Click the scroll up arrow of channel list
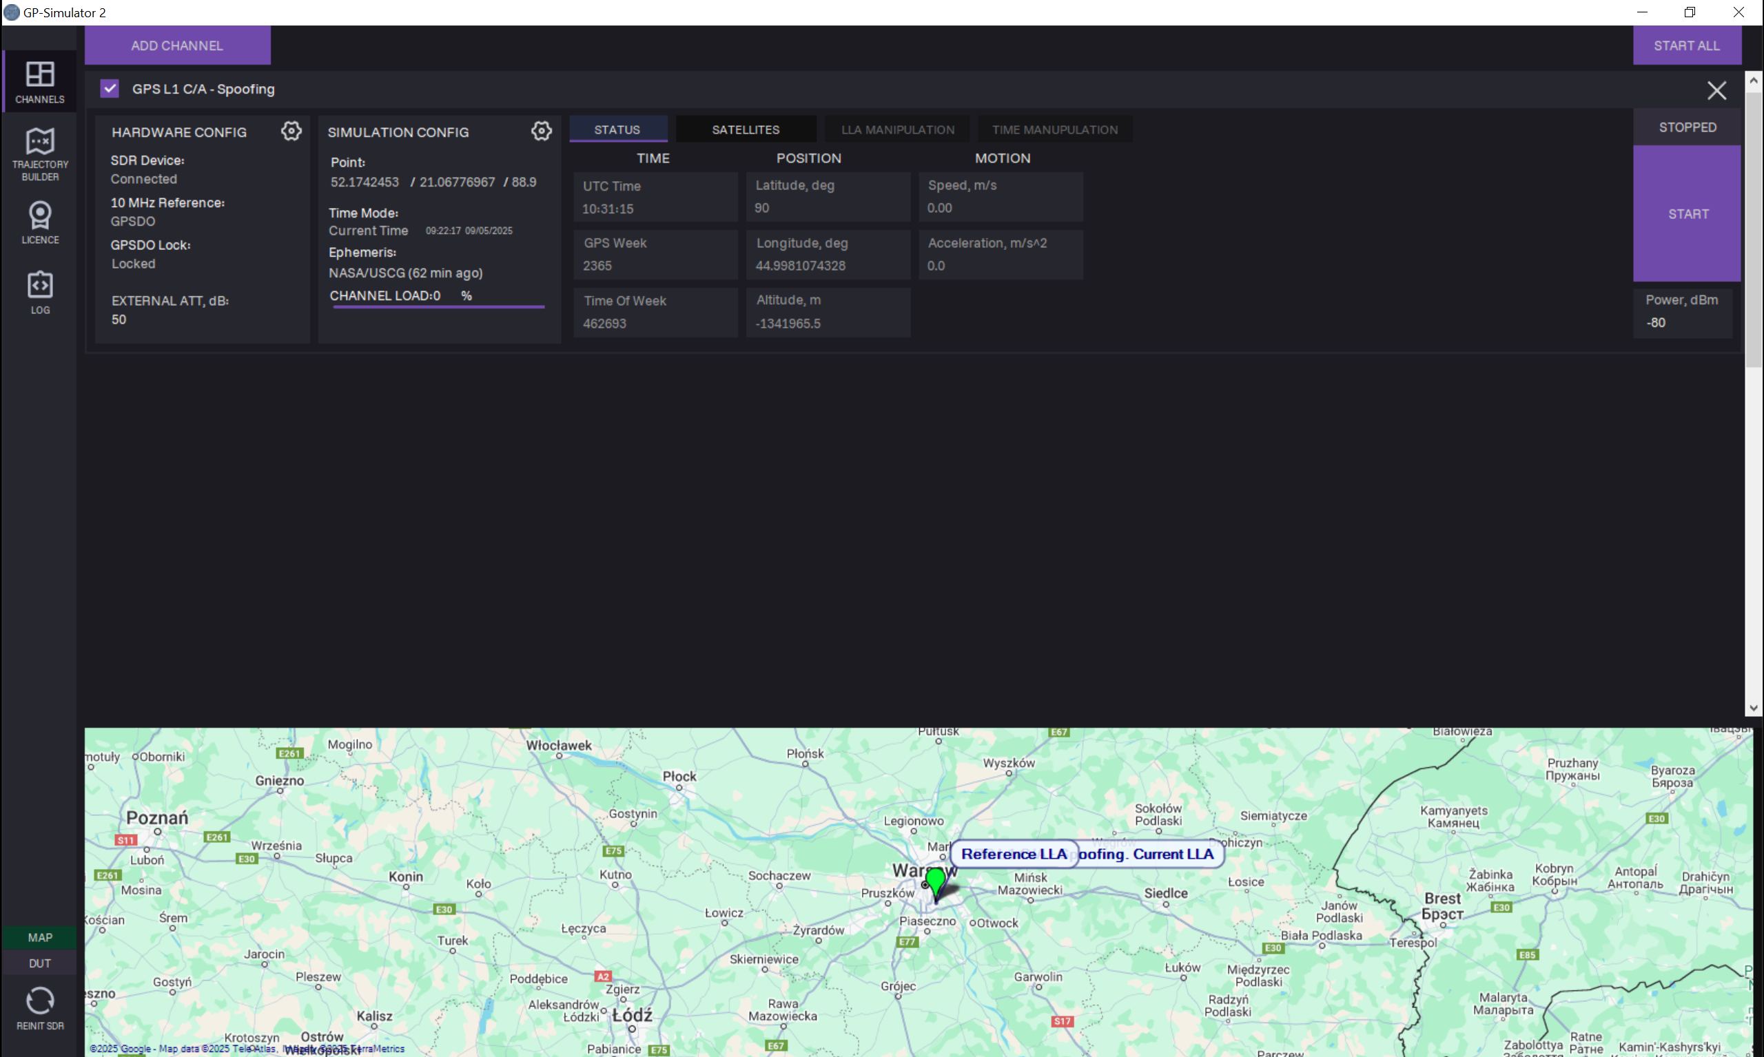Image resolution: width=1764 pixels, height=1057 pixels. click(x=1753, y=81)
